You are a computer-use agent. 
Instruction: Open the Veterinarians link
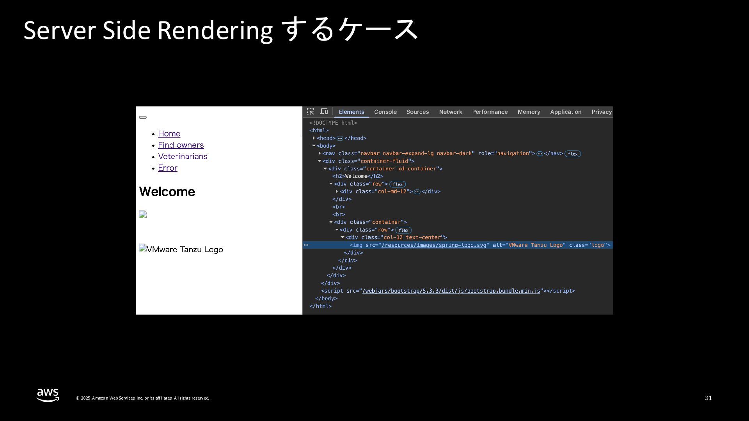(x=183, y=156)
